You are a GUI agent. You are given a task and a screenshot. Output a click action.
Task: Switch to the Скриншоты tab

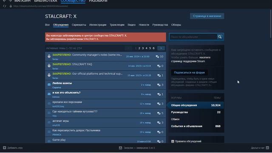pos(79,25)
